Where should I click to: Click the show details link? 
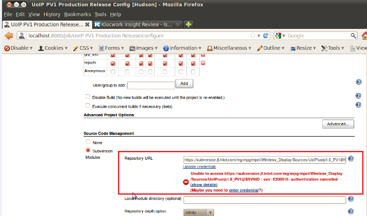[x=204, y=185]
